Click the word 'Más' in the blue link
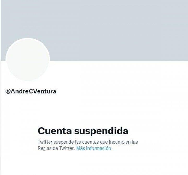 point(81,148)
